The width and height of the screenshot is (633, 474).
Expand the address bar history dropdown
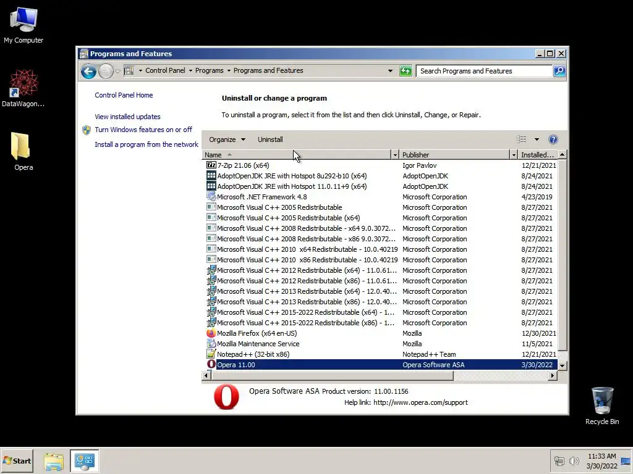tap(390, 71)
